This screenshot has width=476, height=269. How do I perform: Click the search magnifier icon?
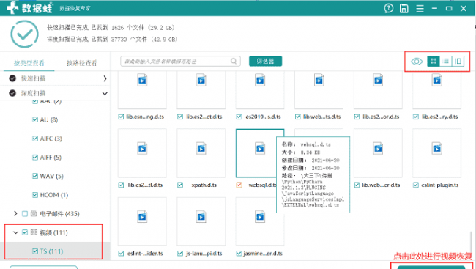(x=234, y=61)
